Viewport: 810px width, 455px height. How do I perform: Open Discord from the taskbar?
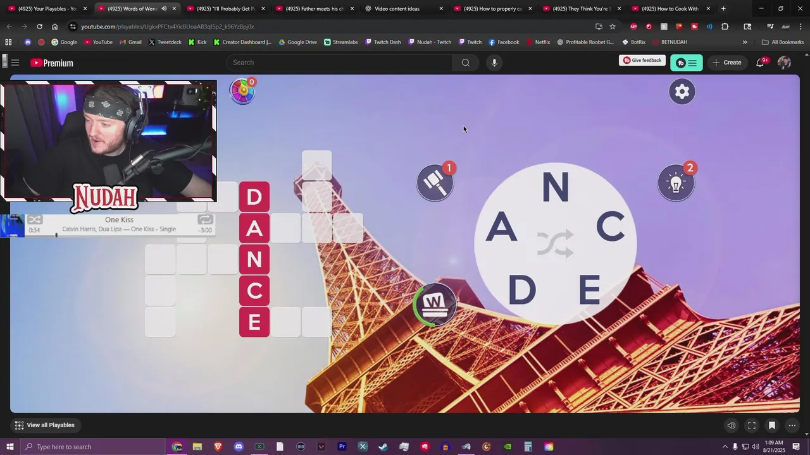click(x=239, y=447)
